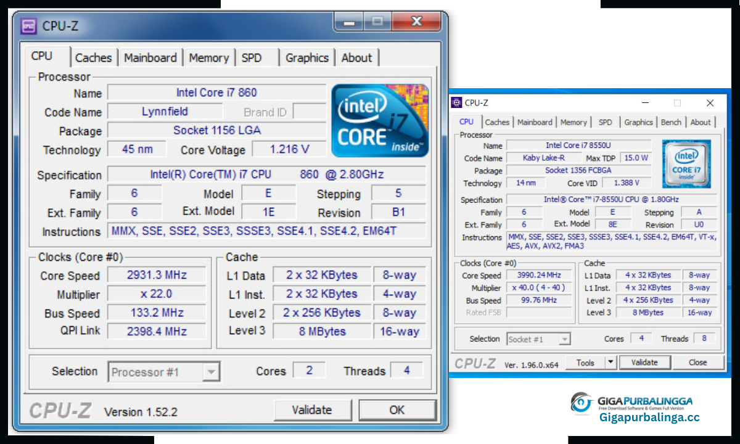Open Graphics tab in left CPU-Z window

307,58
